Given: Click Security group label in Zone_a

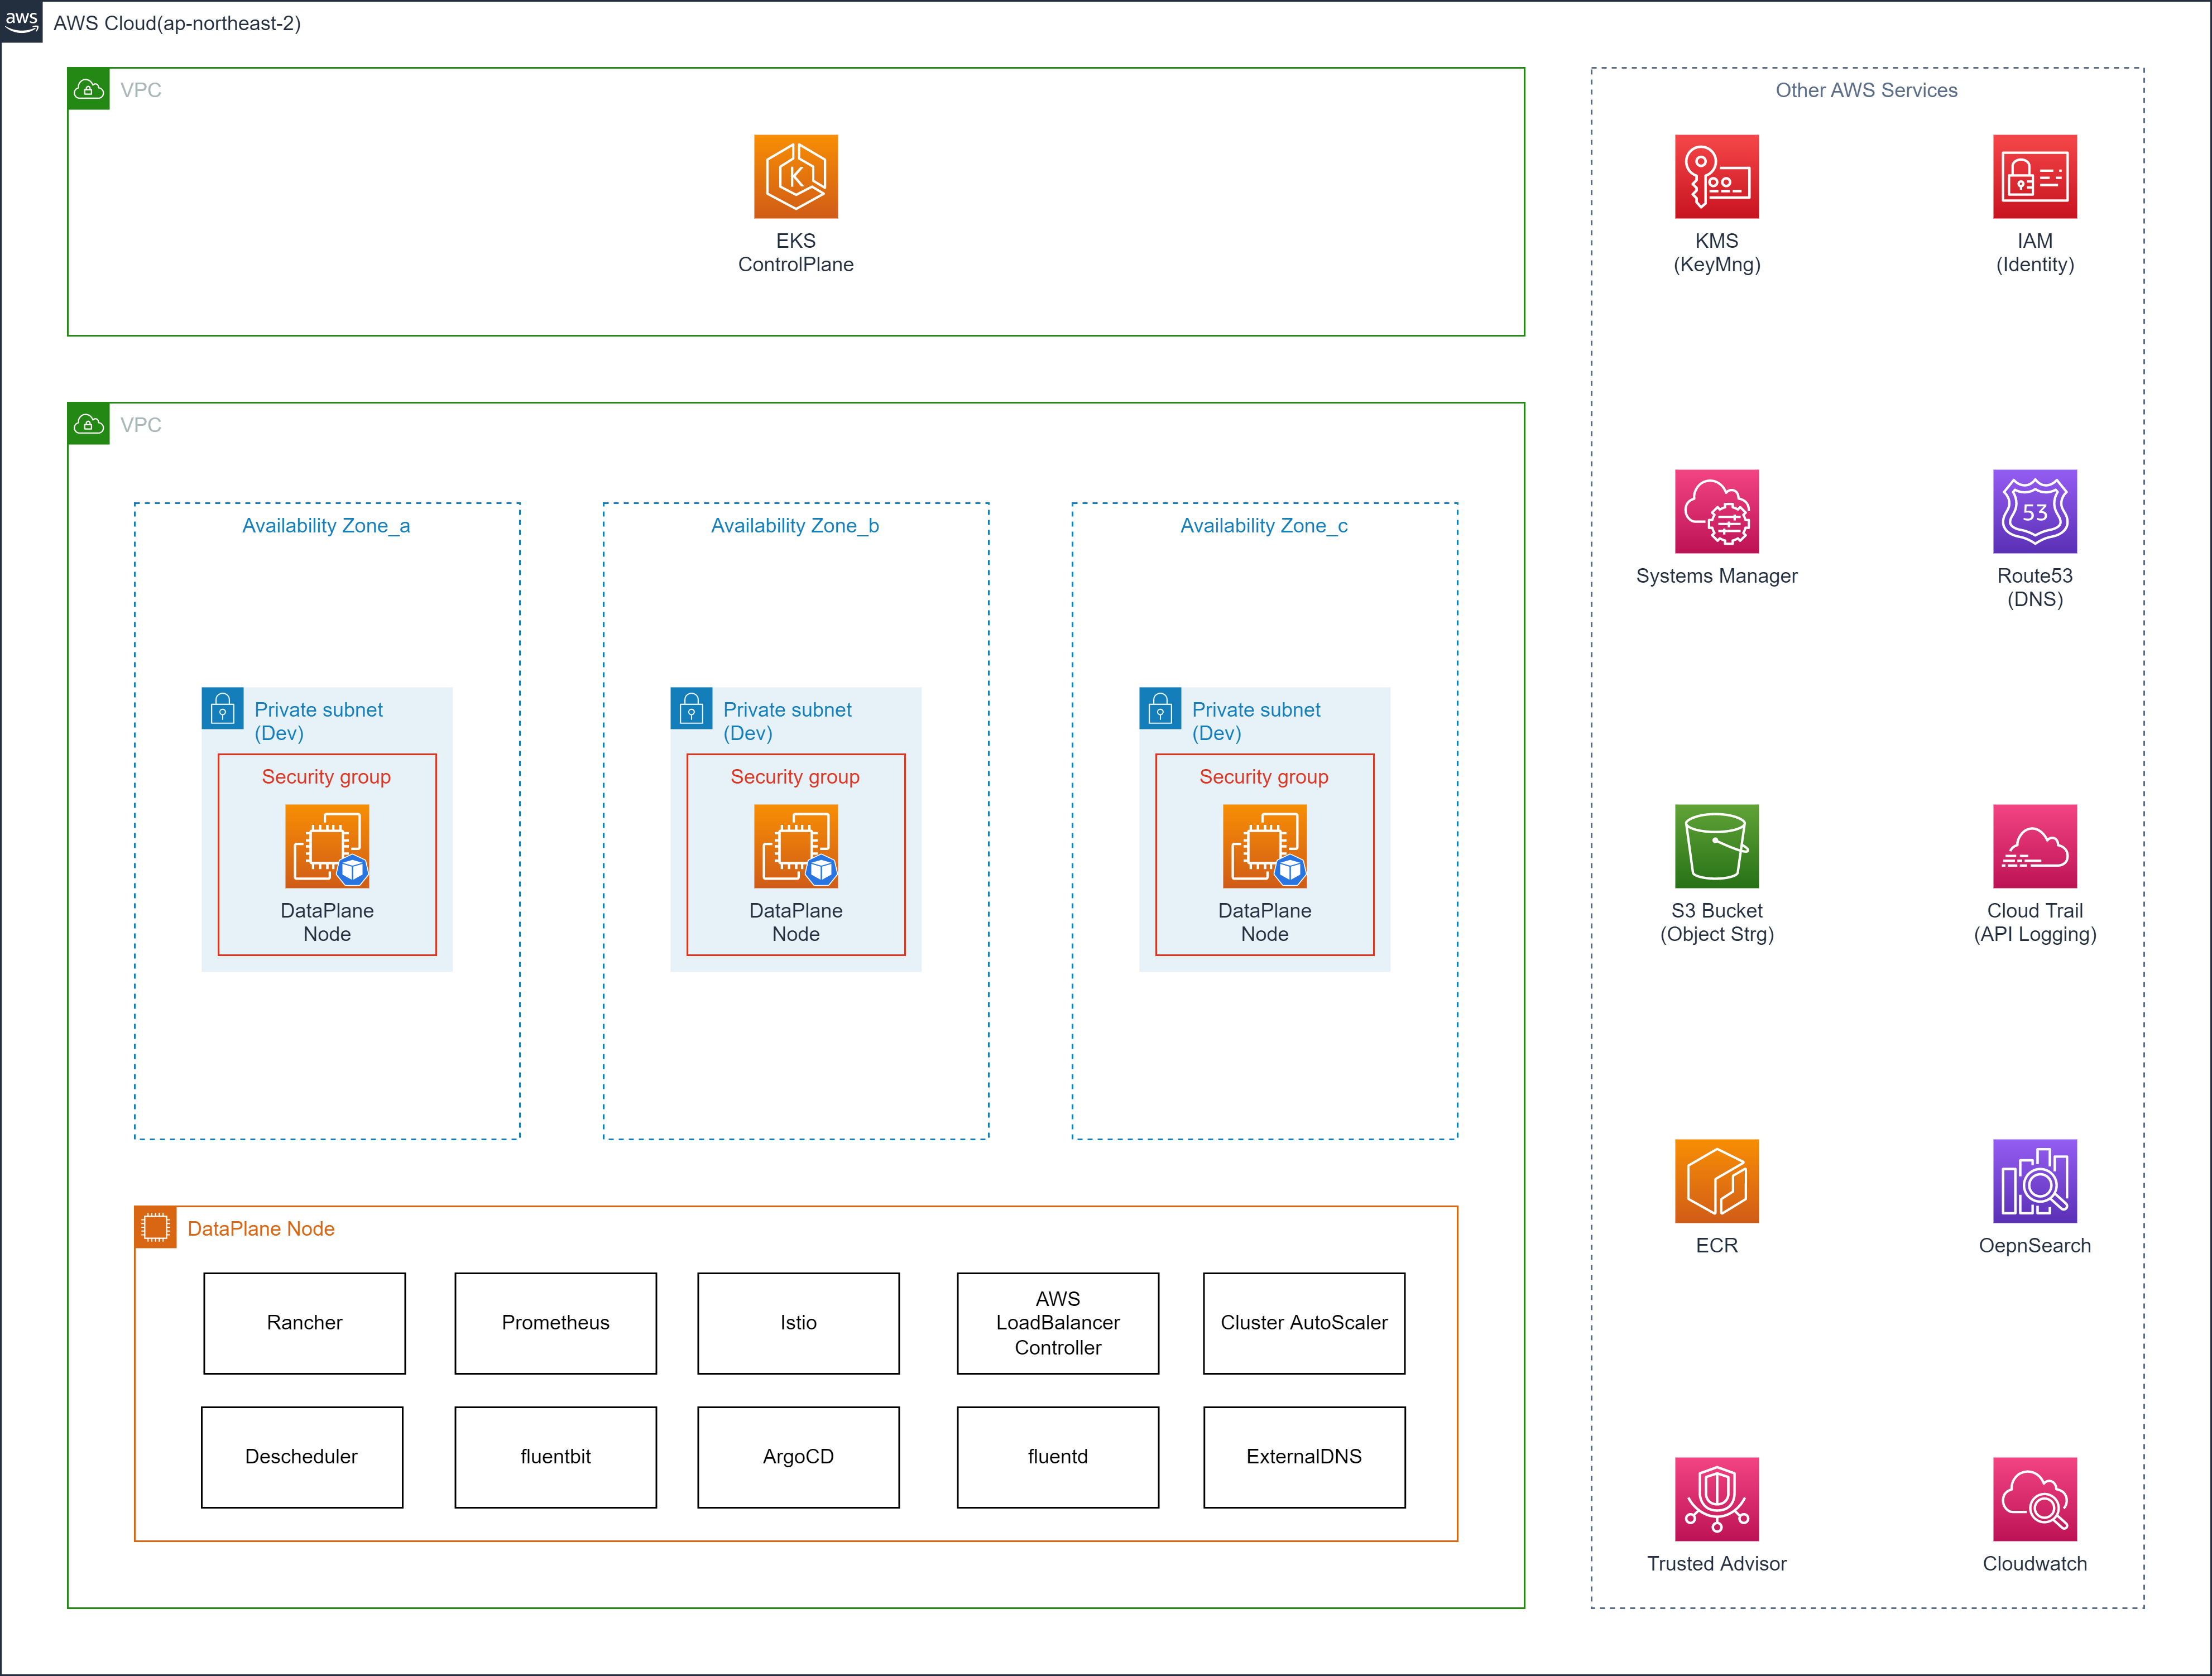Looking at the screenshot, I should click(x=326, y=777).
